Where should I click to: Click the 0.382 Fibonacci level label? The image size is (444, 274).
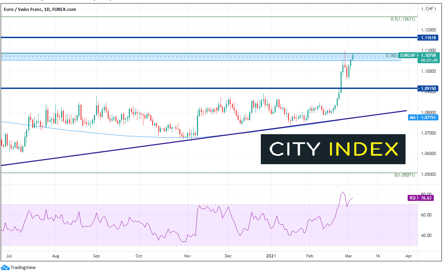click(392, 56)
